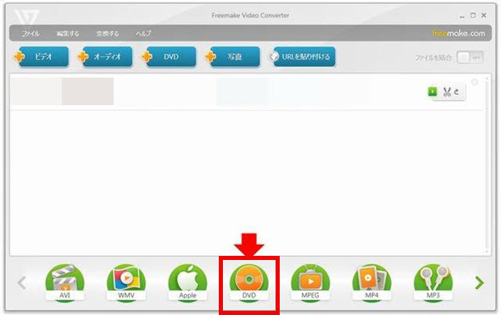Add a video with ビデオ button

42,57
